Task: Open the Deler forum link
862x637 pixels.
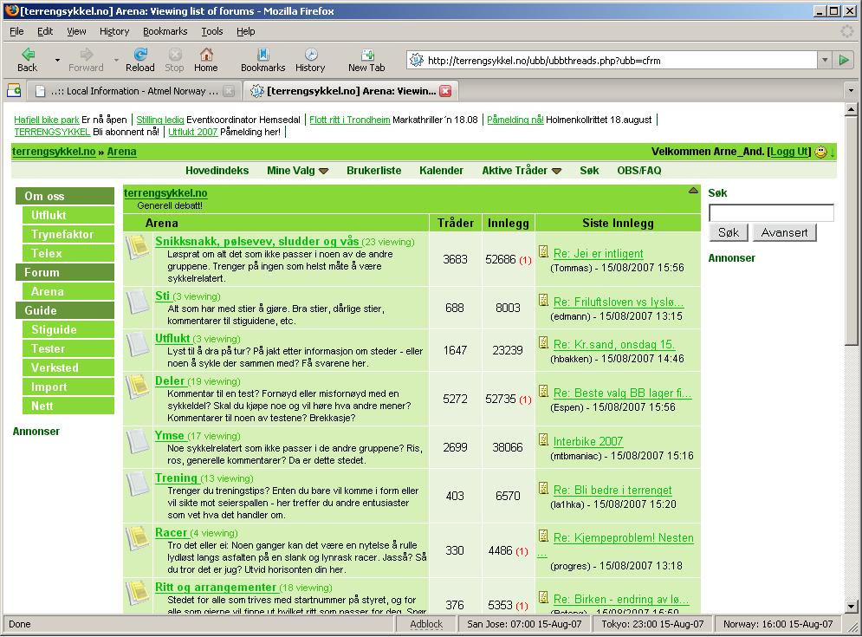Action: click(x=170, y=381)
